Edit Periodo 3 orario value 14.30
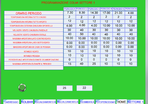The height and width of the screenshot is (104, 148). 94,13
